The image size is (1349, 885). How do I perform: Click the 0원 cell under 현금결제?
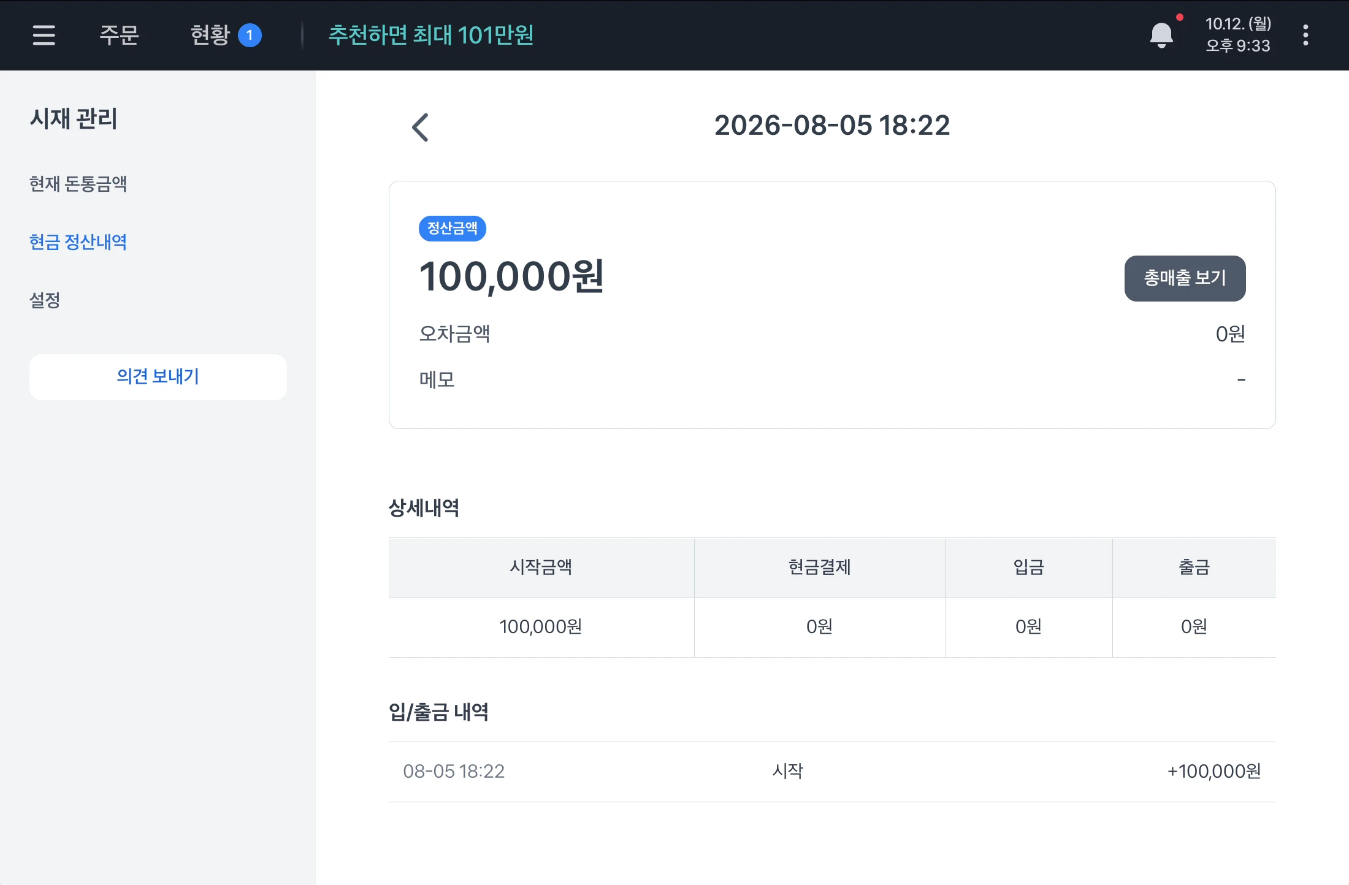pyautogui.click(x=820, y=627)
